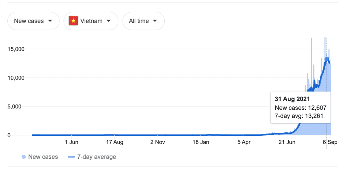This screenshot has height=170, width=344.
Task: Open the New cases metric dropdown
Action: click(33, 21)
